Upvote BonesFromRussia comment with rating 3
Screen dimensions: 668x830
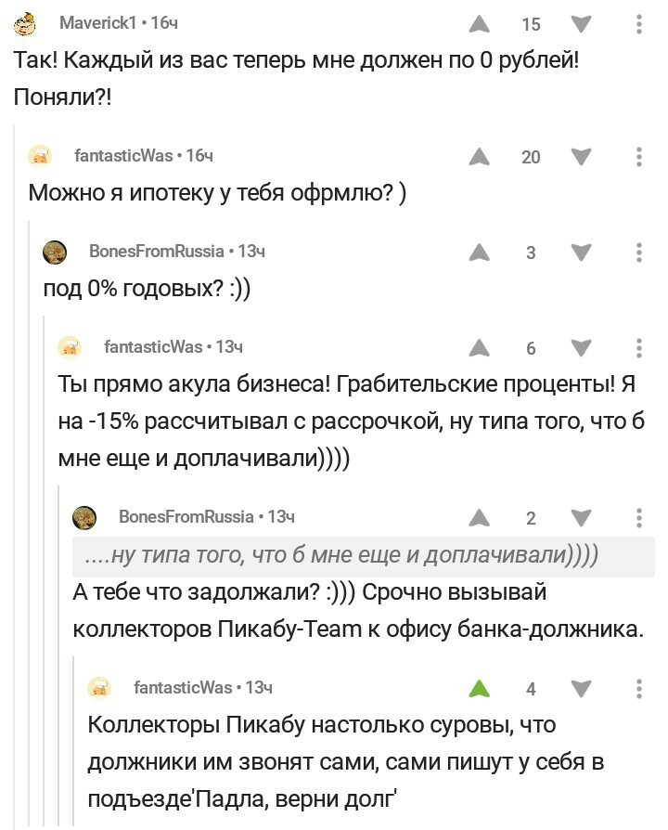pos(480,253)
